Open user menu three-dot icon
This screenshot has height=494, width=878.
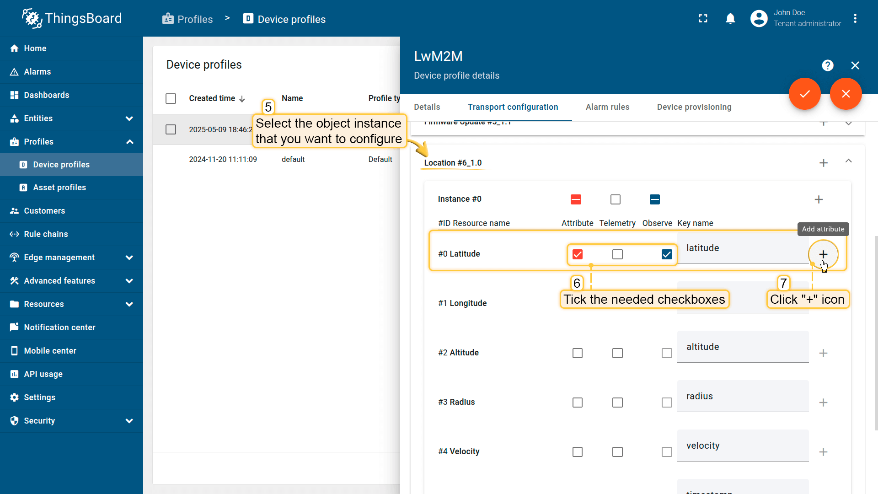click(x=855, y=19)
